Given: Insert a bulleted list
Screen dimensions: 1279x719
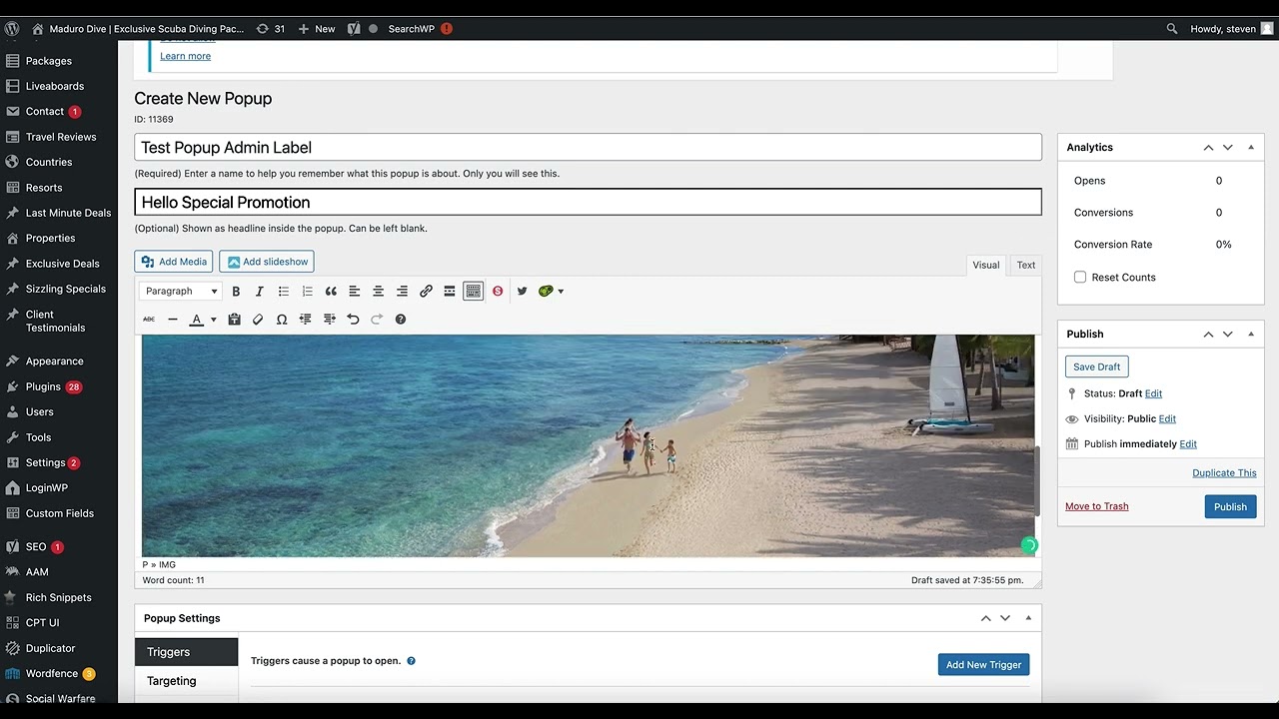Looking at the screenshot, I should click(x=284, y=292).
